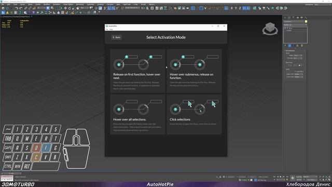Image resolution: width=332 pixels, height=187 pixels.
Task: Click Configure Modifier Sets icon
Action: (302, 45)
